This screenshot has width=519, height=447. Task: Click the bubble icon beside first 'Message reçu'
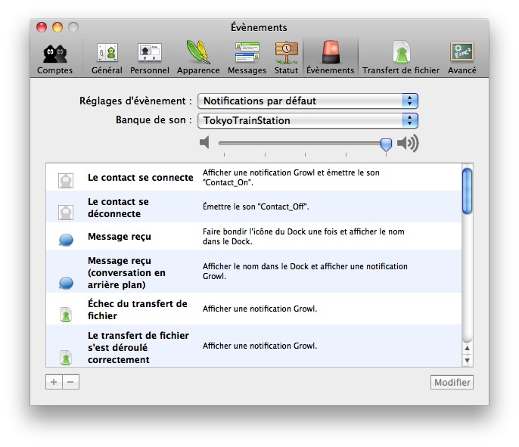coord(67,240)
